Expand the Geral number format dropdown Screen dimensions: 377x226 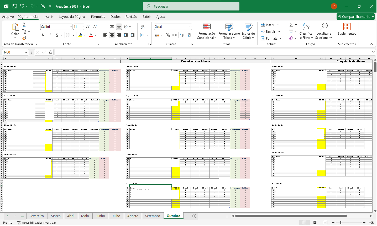[190, 27]
